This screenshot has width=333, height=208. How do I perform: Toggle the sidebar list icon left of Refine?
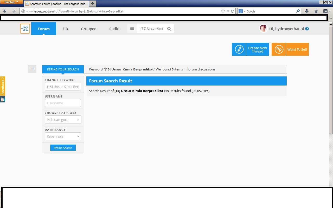pyautogui.click(x=32, y=69)
